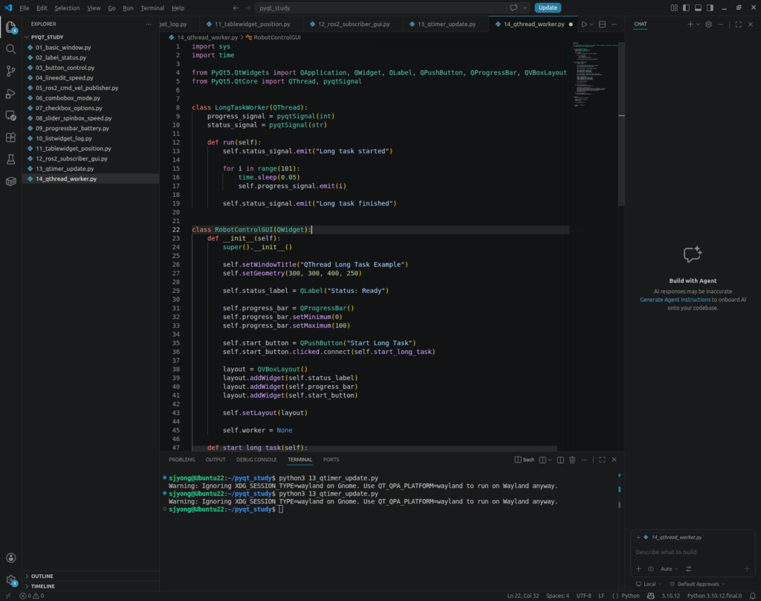Open the chat dropdown beside command center

(x=525, y=7)
